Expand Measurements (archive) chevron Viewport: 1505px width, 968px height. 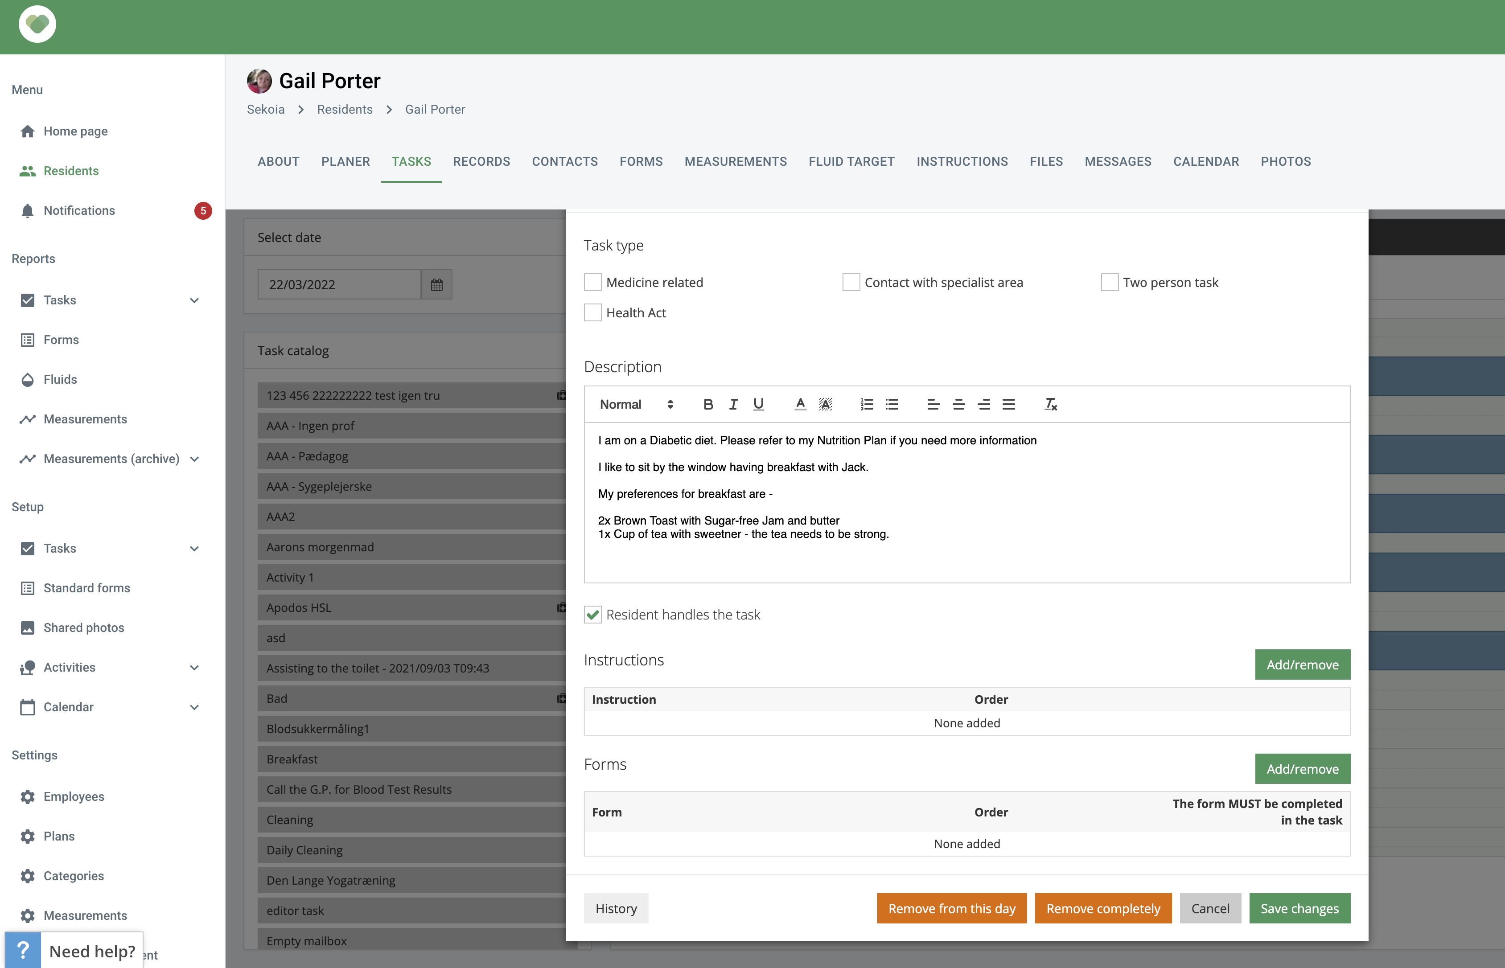(194, 459)
